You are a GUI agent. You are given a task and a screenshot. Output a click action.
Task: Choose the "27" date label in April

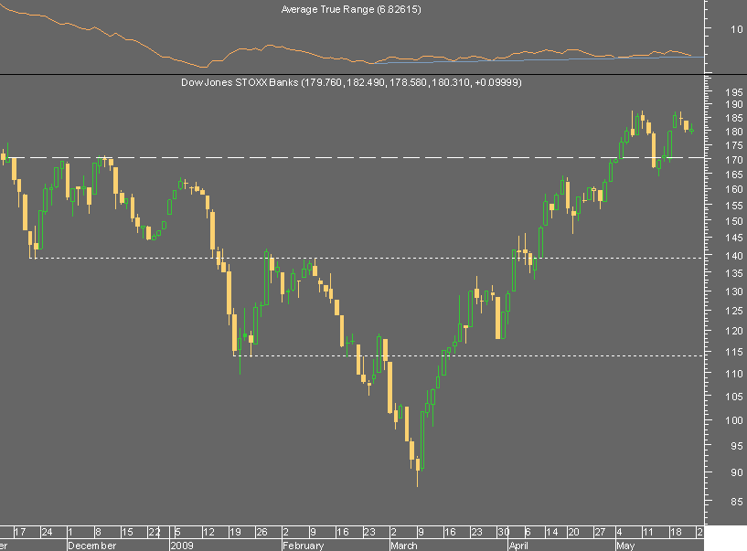600,532
